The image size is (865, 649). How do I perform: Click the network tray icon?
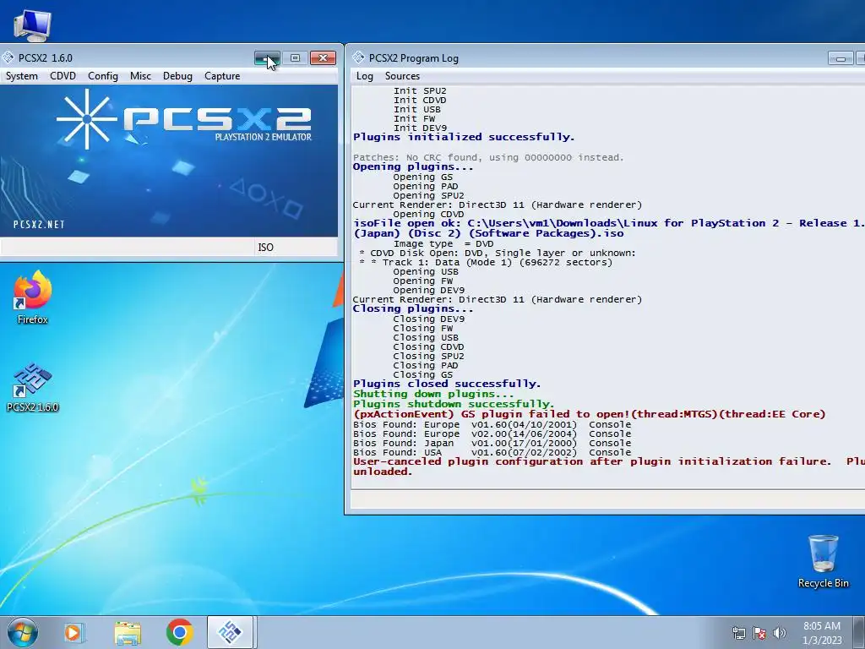pyautogui.click(x=738, y=633)
